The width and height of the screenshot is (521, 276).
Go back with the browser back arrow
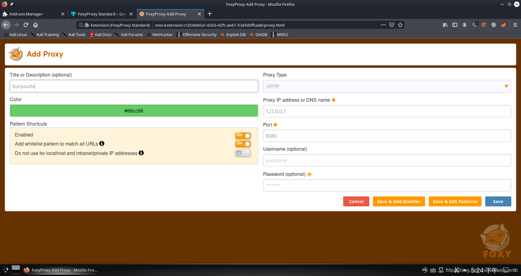(6, 25)
